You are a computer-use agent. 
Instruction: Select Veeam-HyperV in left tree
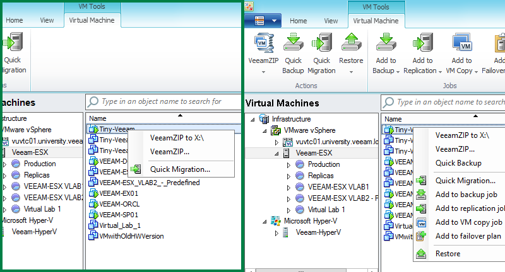point(34,232)
